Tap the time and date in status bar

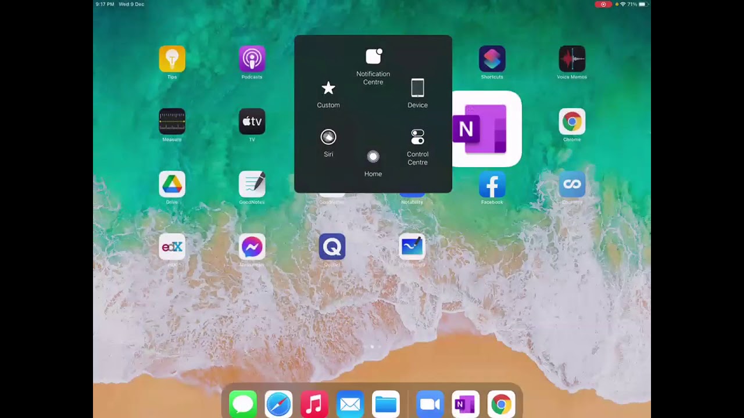(x=120, y=4)
